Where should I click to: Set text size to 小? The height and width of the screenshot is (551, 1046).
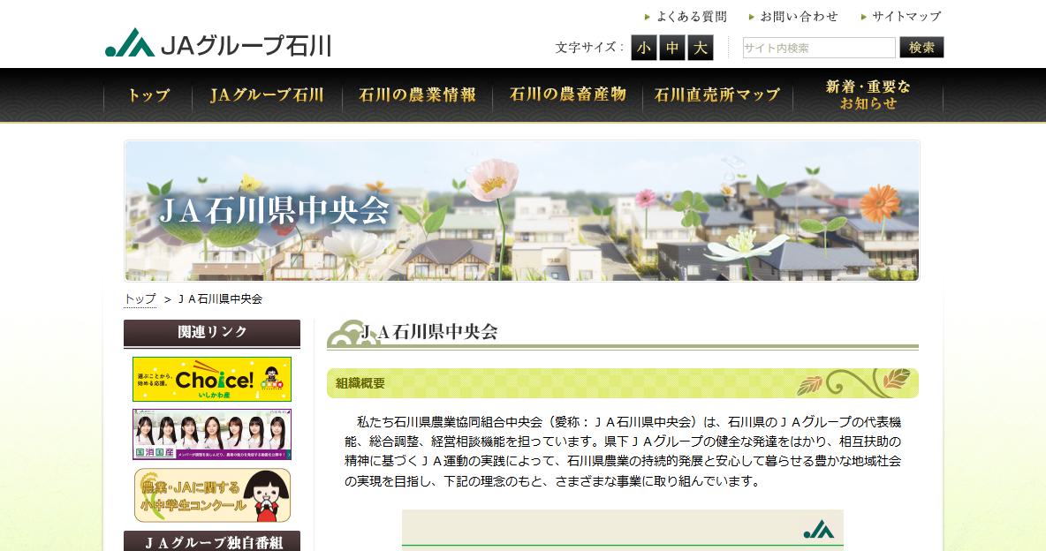click(x=644, y=48)
